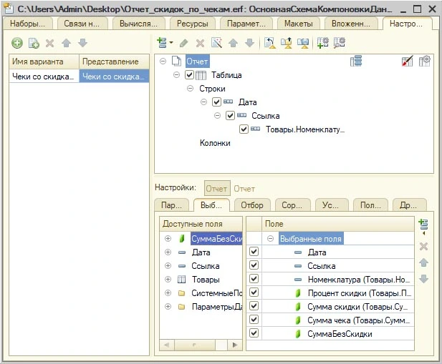This screenshot has height=364, width=442.
Task: Click the add structure element icon
Action: point(163,44)
